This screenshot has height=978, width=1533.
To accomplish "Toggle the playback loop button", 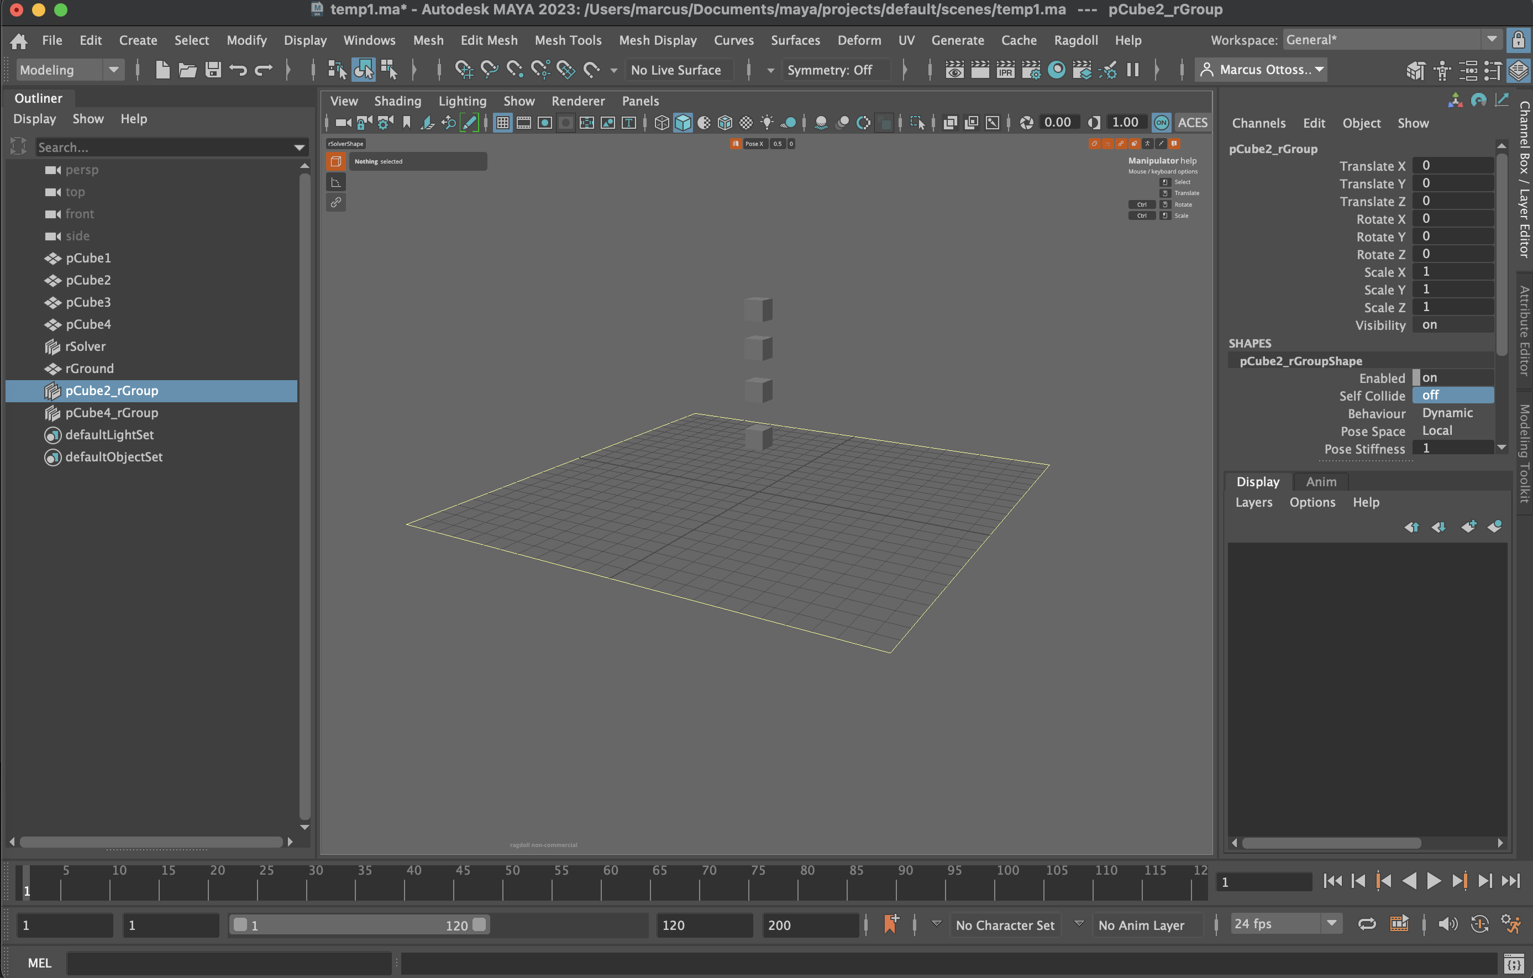I will click(1367, 924).
